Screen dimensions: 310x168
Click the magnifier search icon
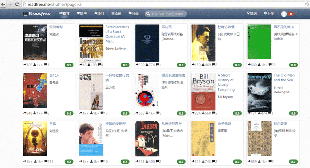[148, 14]
